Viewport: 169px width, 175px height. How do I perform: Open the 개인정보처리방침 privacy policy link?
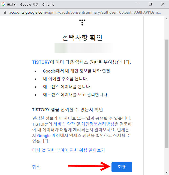coord(98,124)
